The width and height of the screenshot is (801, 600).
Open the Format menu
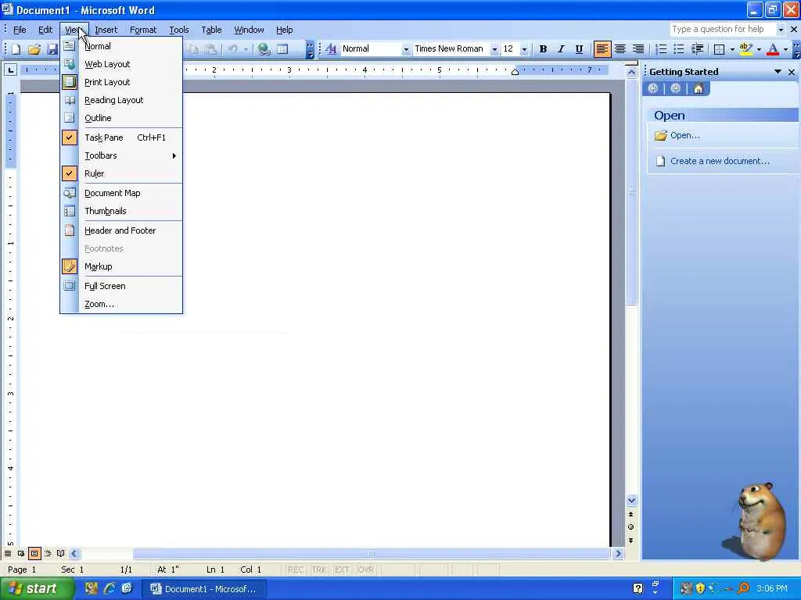click(143, 30)
